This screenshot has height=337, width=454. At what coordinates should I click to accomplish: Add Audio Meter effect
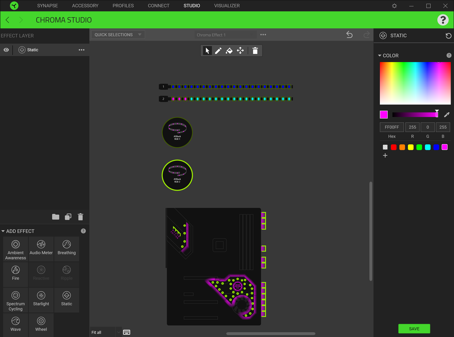[x=41, y=249]
